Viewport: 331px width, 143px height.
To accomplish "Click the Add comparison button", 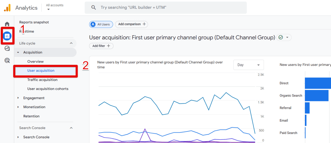I will [131, 24].
